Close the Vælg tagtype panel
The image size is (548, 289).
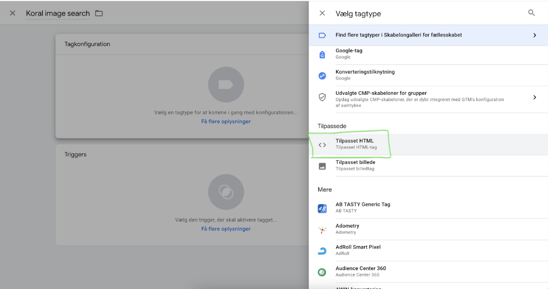(x=322, y=13)
